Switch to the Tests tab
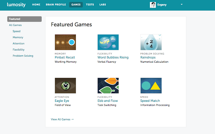Image resolution: width=215 pixels, height=134 pixels. [x=90, y=5]
